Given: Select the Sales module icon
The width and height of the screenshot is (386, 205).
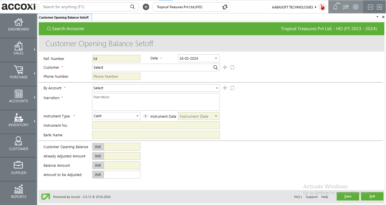Looking at the screenshot, I should (x=18, y=49).
